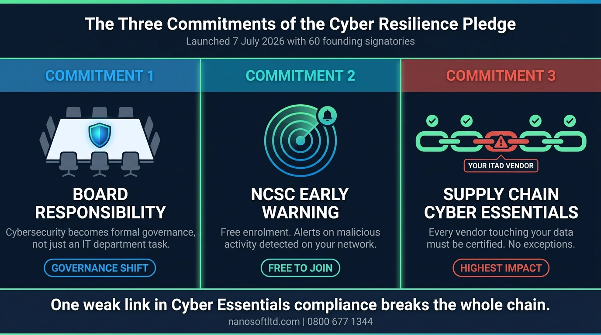
Task: Click the third green checkmark above the chain
Action: pyautogui.click(x=535, y=121)
